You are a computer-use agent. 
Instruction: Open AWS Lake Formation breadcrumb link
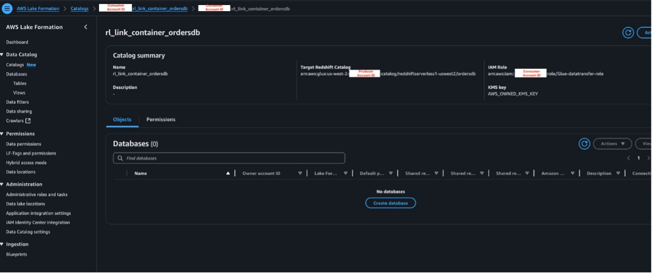click(x=38, y=9)
